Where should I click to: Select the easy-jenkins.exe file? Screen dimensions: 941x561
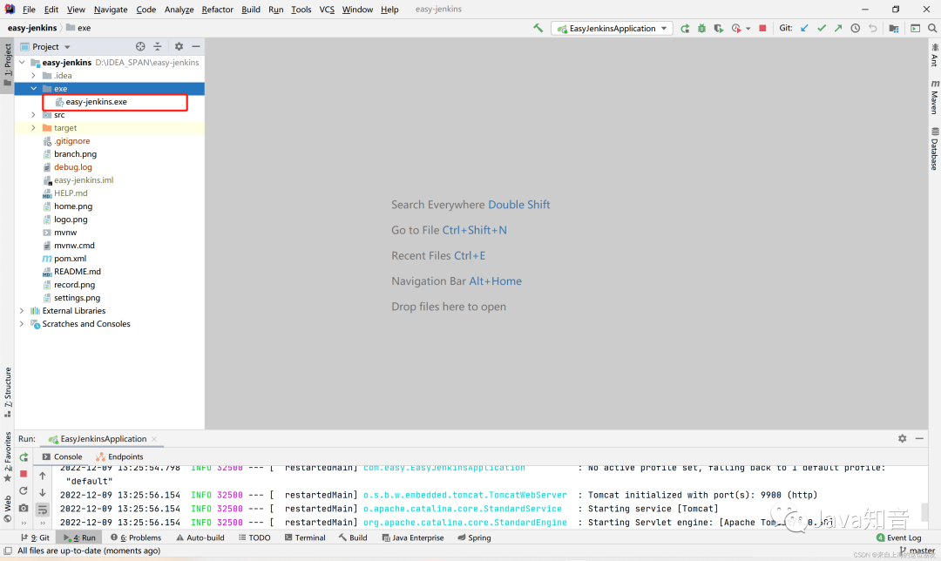pos(97,102)
